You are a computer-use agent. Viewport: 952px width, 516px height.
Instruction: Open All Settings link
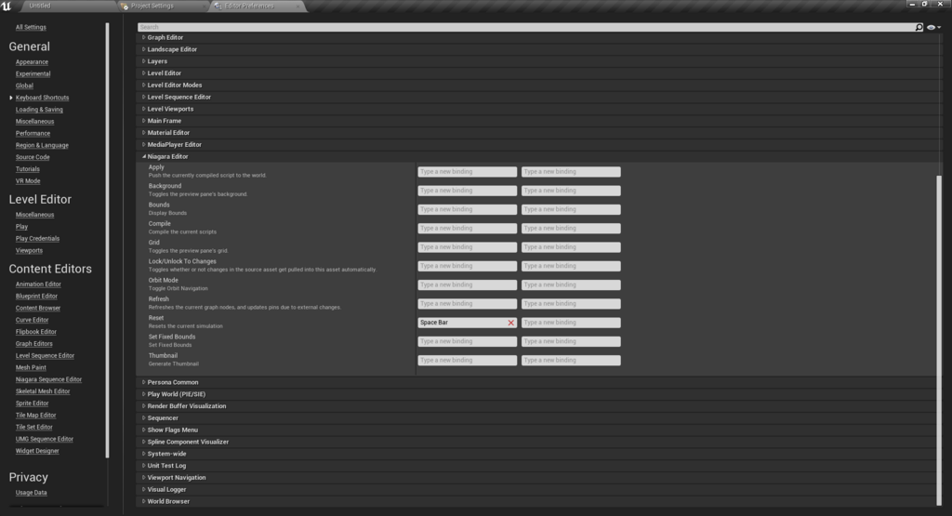click(x=31, y=27)
